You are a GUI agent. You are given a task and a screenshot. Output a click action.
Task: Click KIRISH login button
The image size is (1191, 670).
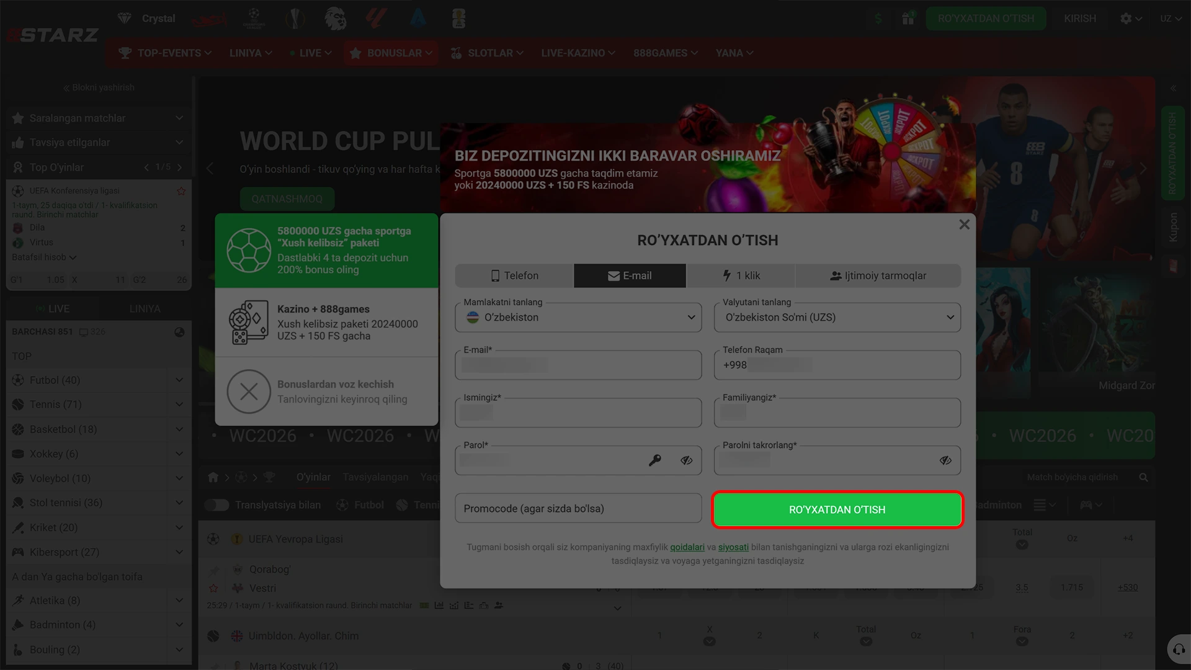[x=1080, y=19]
